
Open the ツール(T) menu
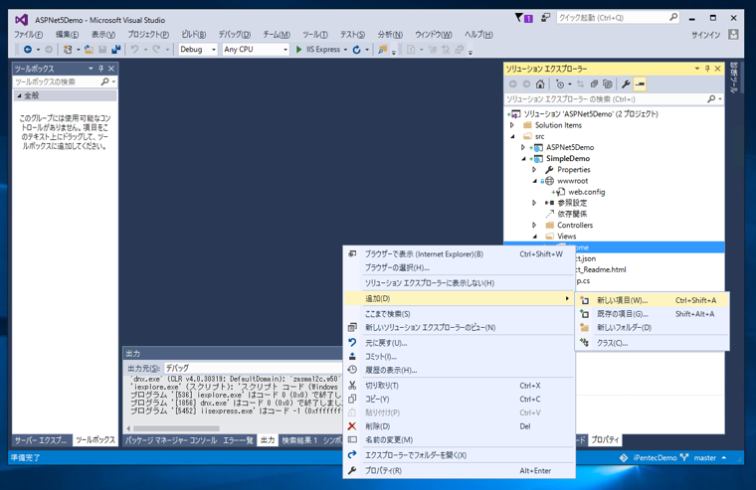(315, 35)
